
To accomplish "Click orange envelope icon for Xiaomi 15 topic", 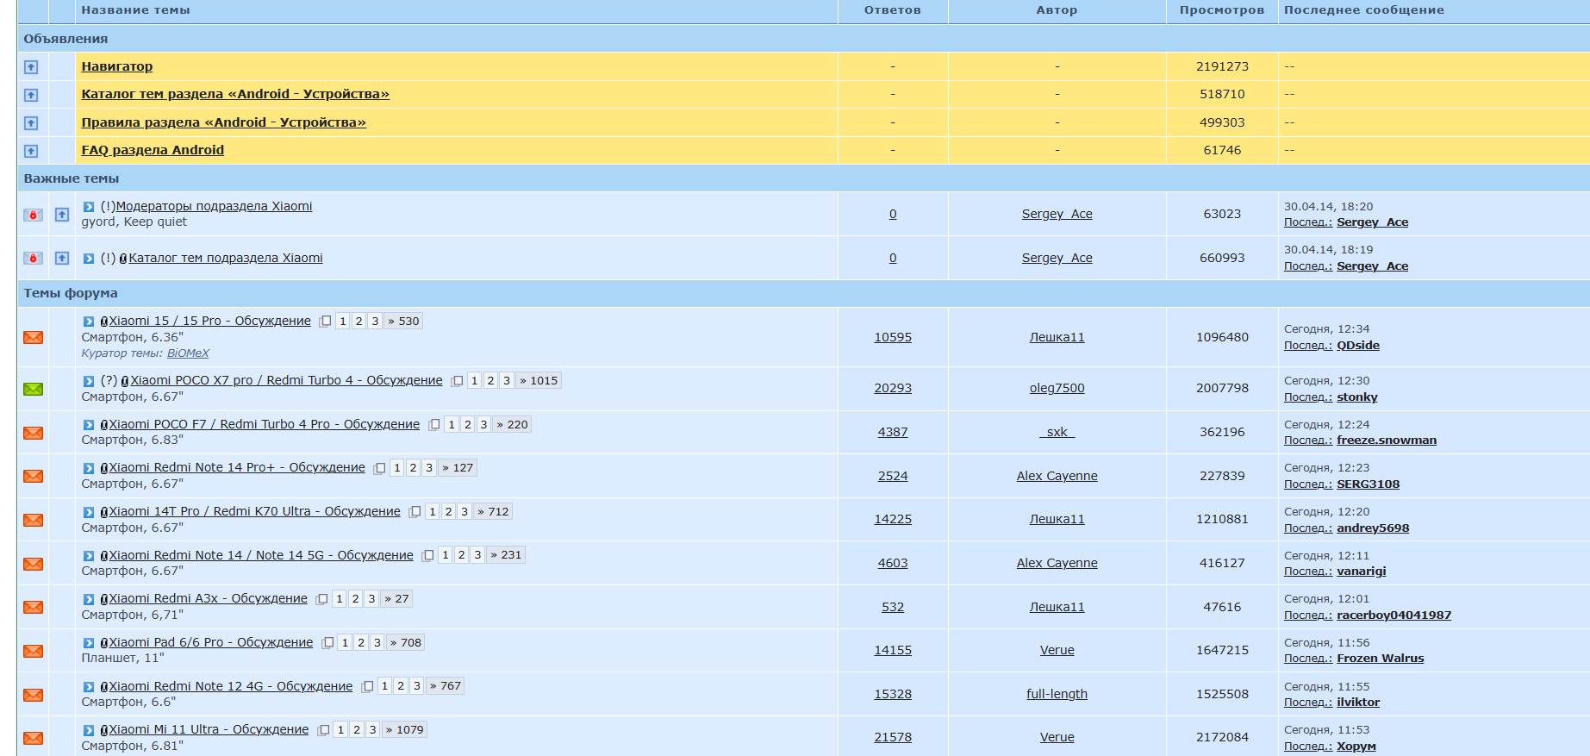I will [33, 337].
